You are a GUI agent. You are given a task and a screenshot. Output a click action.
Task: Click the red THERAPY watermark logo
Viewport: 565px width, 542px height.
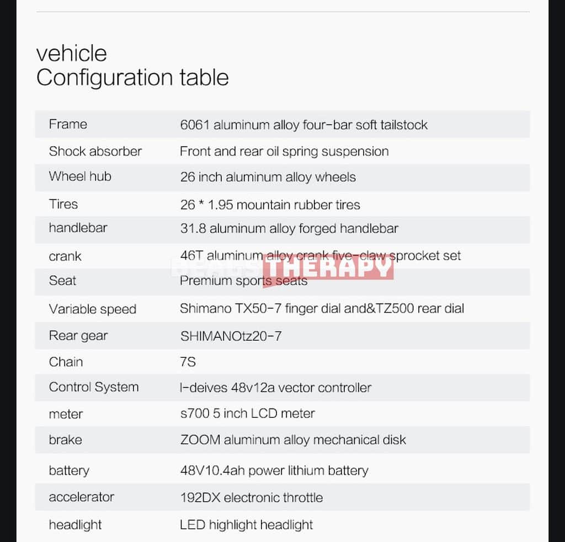(328, 269)
